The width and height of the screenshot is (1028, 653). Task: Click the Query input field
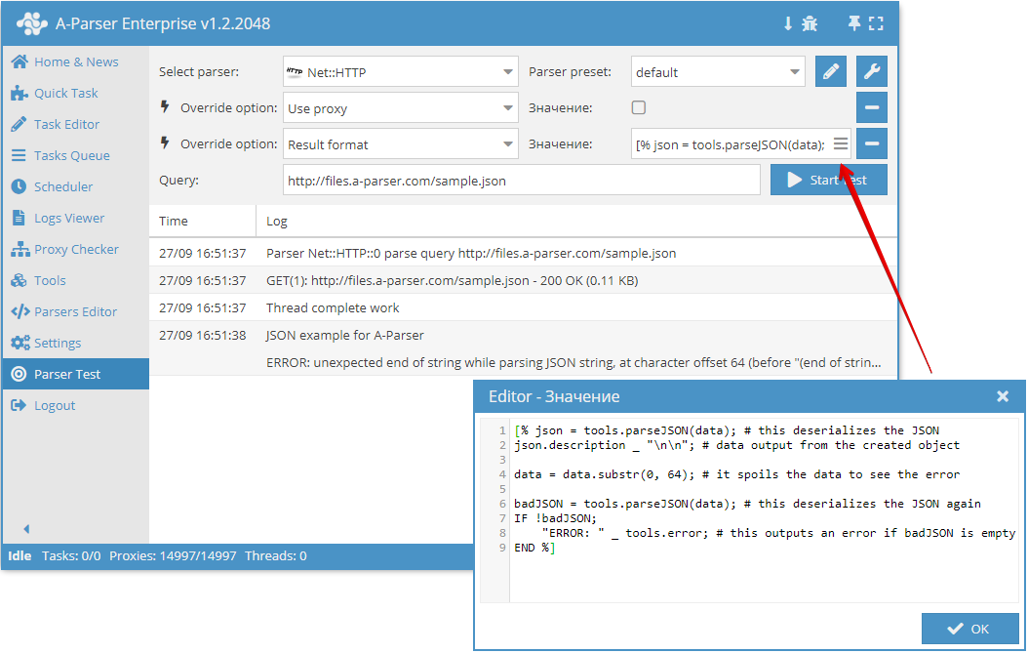coord(521,180)
